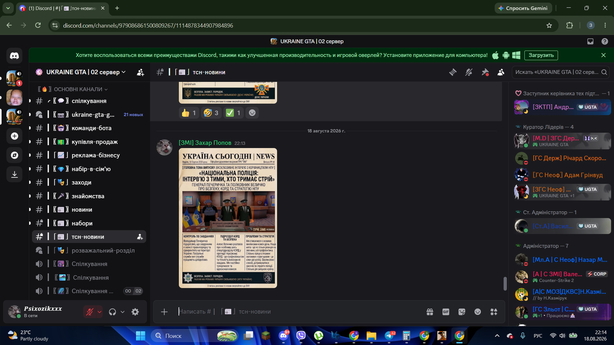Open Telegram from the Windows taskbar
Viewport: 614px width, 345px height.
click(390, 335)
